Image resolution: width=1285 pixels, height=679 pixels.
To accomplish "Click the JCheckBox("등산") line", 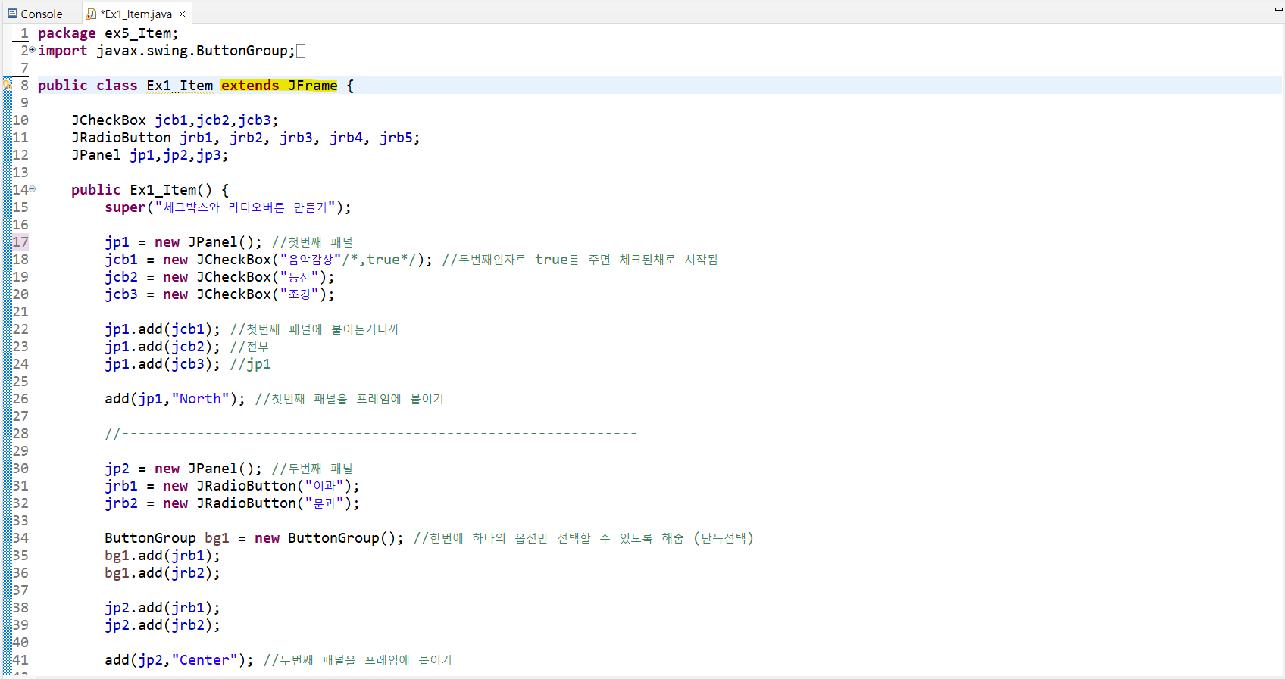I will (220, 277).
